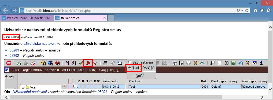Viewport: 273px width, 100px height.
Task: Click the filter funnel icon
Action: (95, 64)
